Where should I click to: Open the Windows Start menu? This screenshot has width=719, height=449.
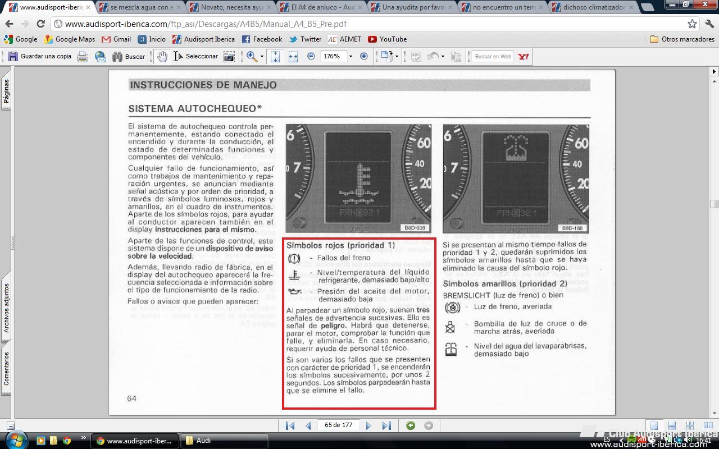tap(15, 439)
